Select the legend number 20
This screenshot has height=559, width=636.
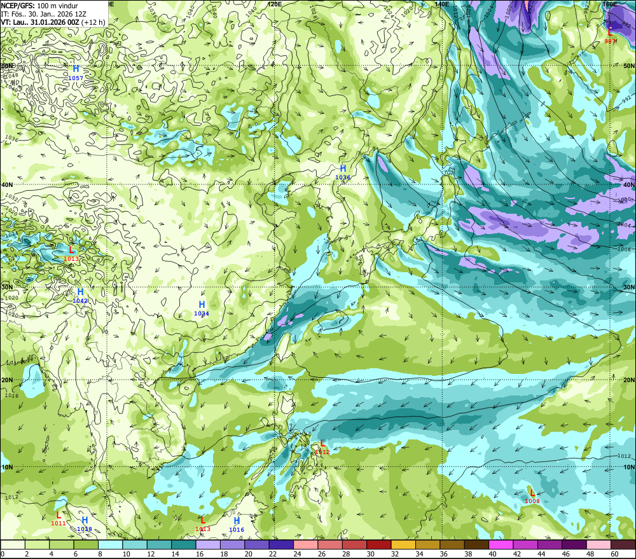[x=248, y=554]
